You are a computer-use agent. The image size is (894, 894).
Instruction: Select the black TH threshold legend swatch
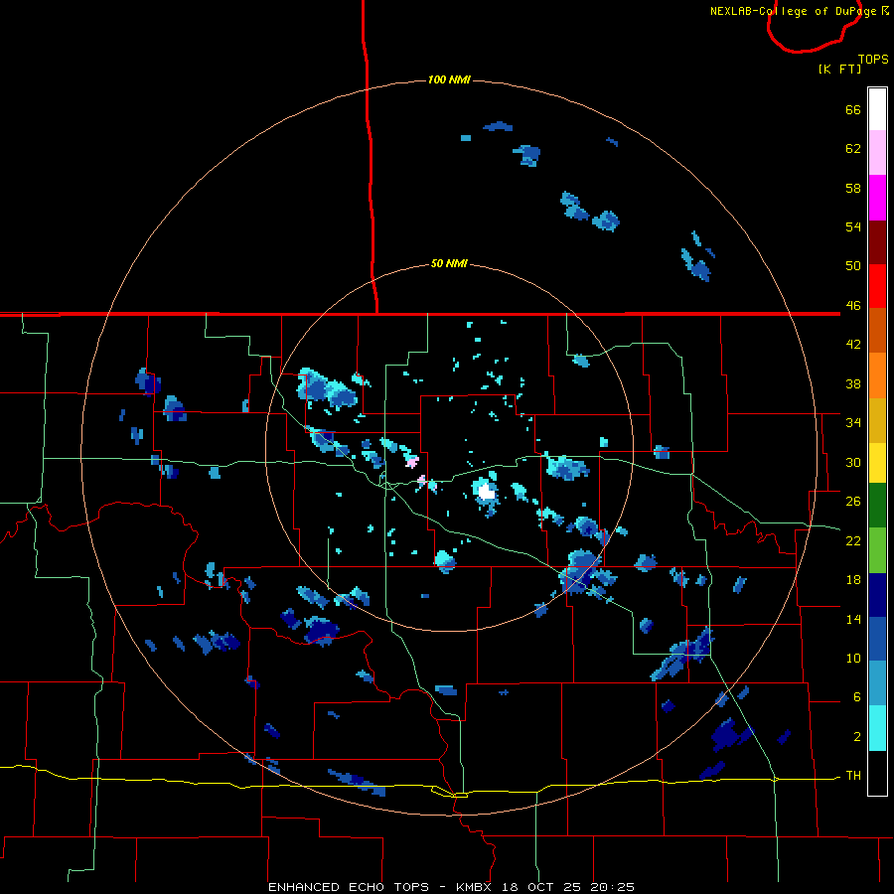[877, 773]
